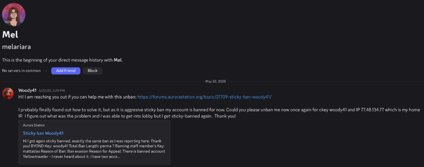Click the 2:29 PM message timestamp
424x167 pixels.
(52, 91)
